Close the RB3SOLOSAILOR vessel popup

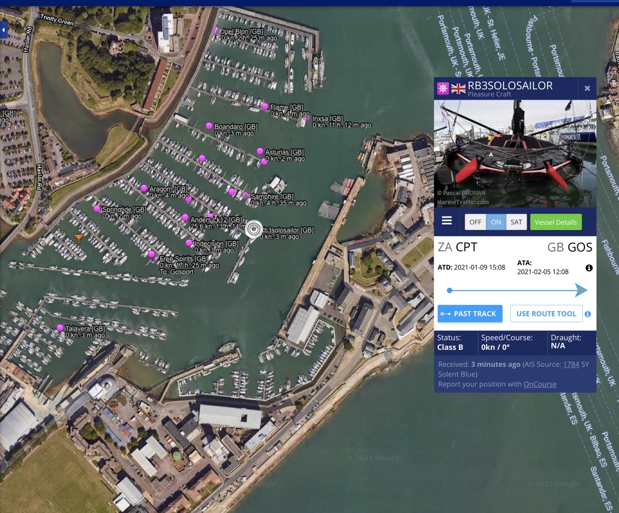[x=587, y=88]
